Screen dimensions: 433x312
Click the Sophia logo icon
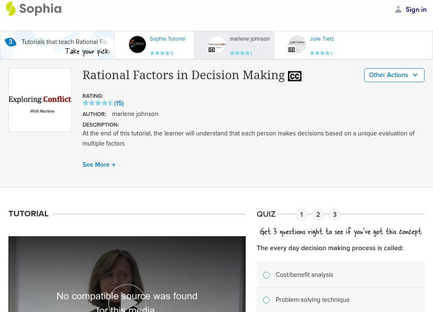point(11,9)
